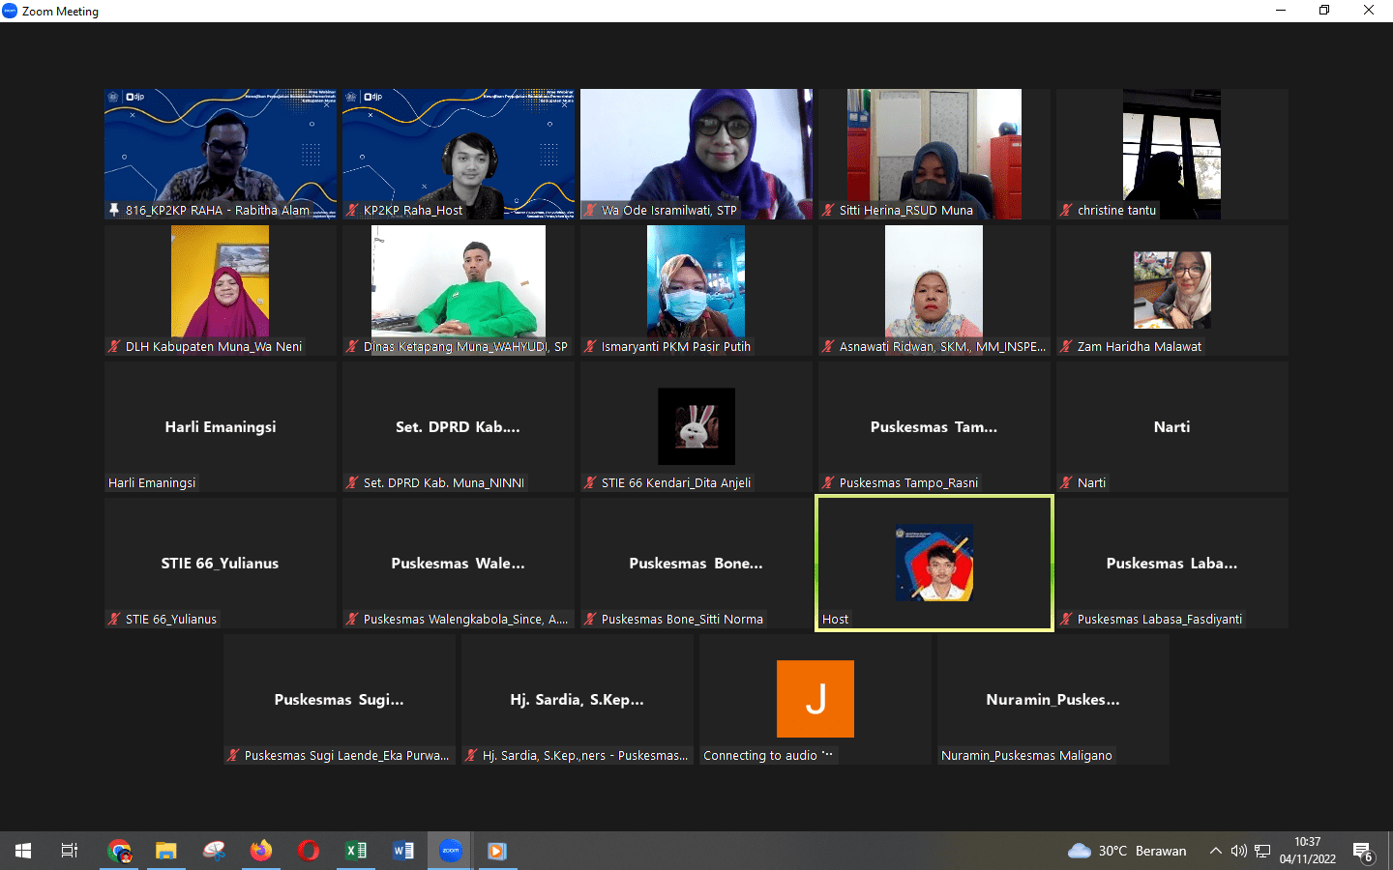This screenshot has width=1393, height=870.
Task: Select the highlighted Host video tile
Action: click(934, 563)
